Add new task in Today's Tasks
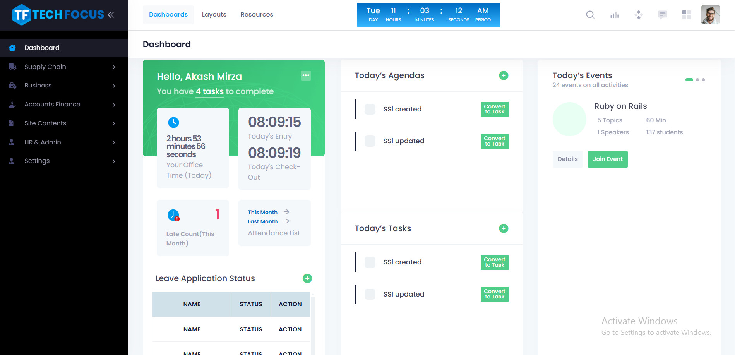Screen dimensions: 735x355 504,228
